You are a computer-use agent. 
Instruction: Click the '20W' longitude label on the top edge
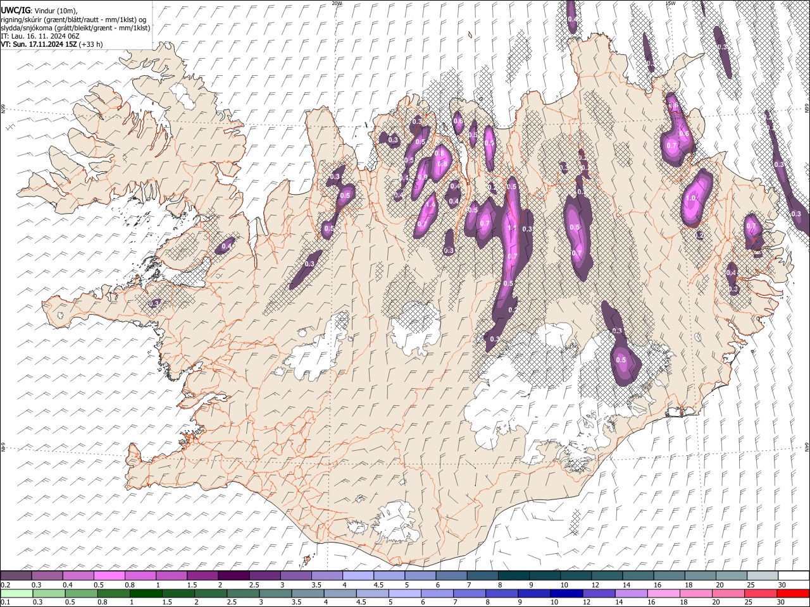click(337, 3)
